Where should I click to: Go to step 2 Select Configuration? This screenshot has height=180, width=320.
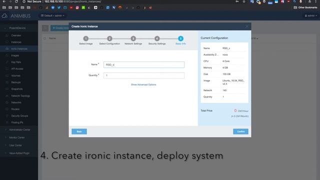[109, 38]
